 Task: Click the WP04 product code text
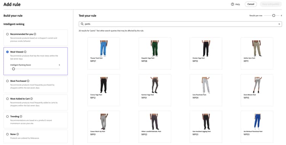coord(195,98)
